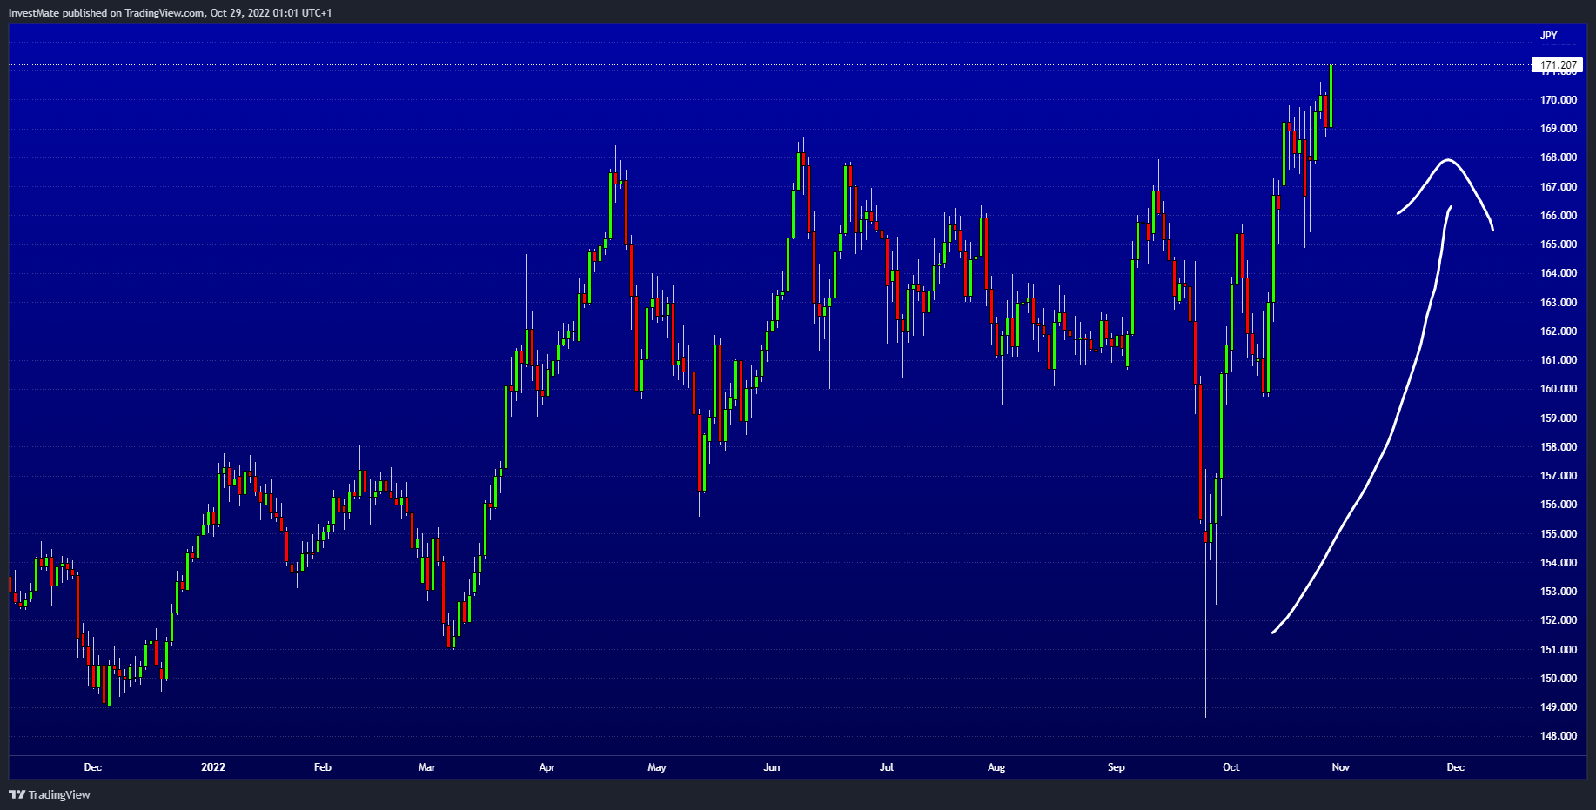The height and width of the screenshot is (810, 1596).
Task: Select the 168.000 level on the price scale
Action: [1559, 157]
